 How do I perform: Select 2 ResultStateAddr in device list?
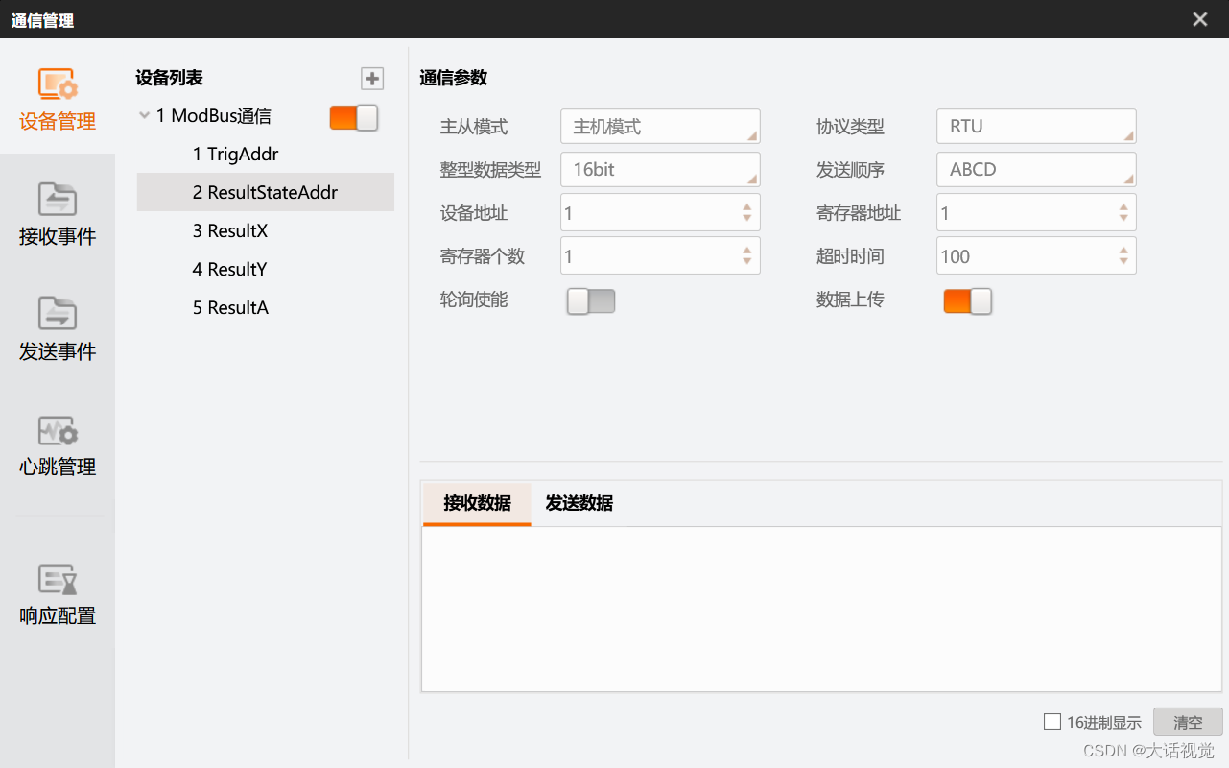tap(266, 192)
